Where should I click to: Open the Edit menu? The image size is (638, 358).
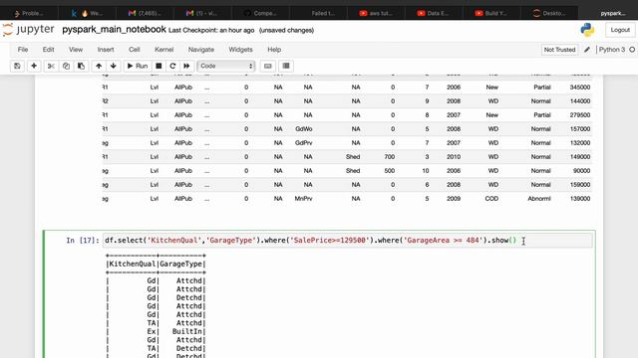point(48,50)
